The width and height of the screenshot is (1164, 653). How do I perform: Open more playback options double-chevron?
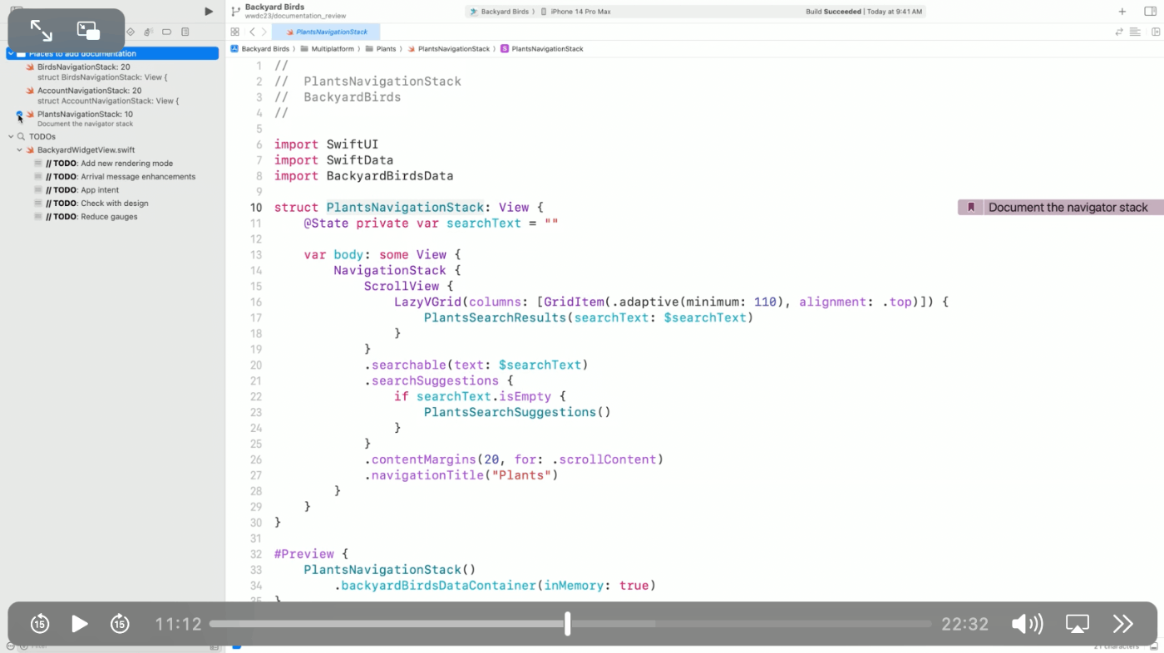click(1123, 624)
